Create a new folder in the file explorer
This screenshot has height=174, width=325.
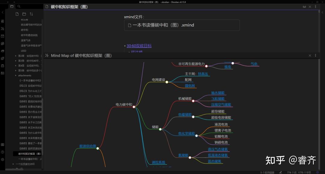coord(24,14)
